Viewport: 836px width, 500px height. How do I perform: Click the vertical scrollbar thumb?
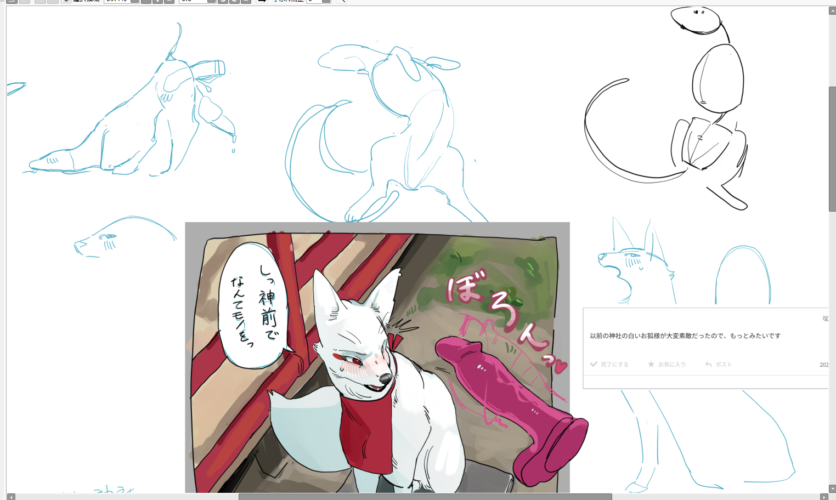point(832,148)
